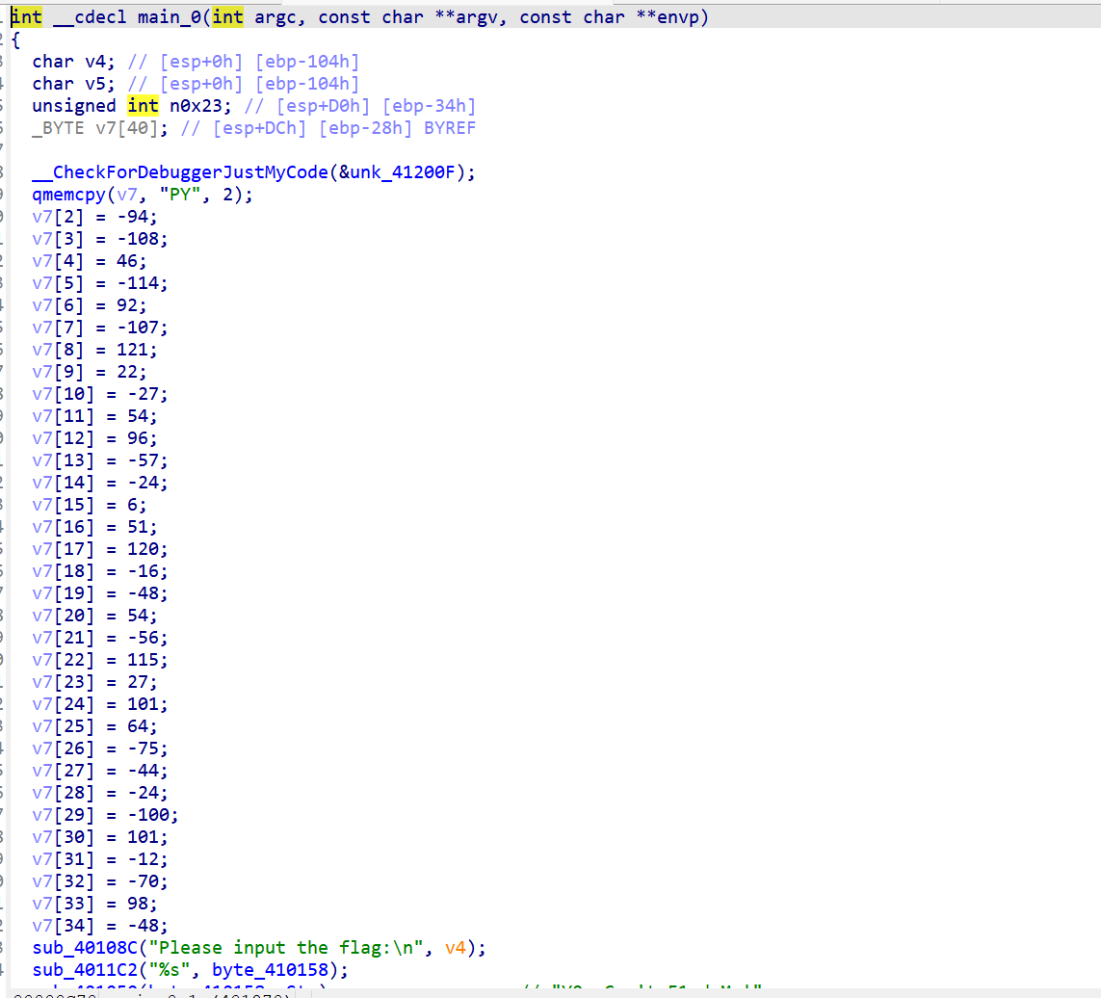This screenshot has height=998, width=1101.
Task: Select the v7[12] = 96 line
Action: coord(94,438)
